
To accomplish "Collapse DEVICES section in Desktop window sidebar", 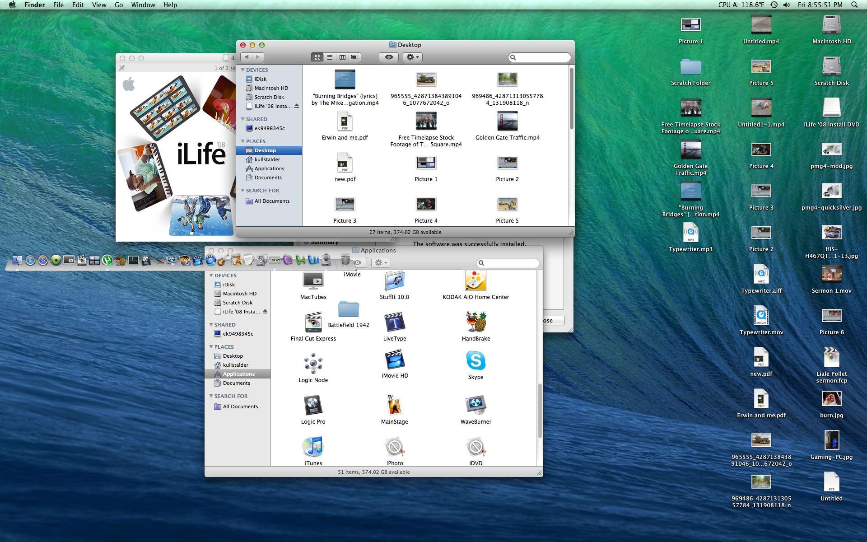I will 243,70.
